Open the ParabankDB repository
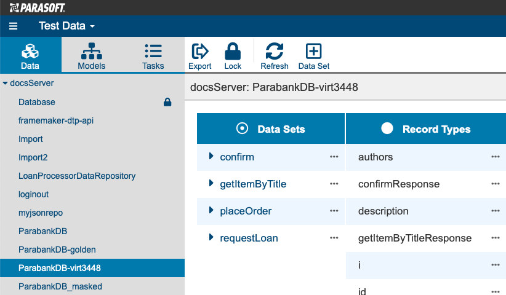This screenshot has width=506, height=295. (x=42, y=231)
